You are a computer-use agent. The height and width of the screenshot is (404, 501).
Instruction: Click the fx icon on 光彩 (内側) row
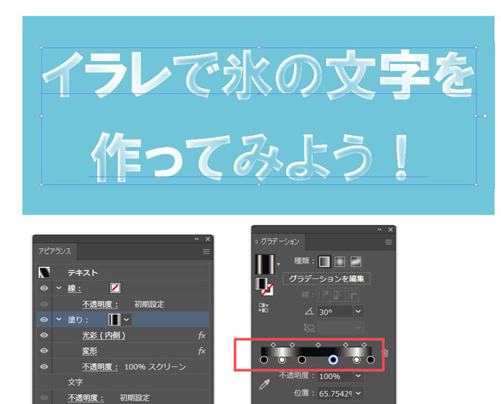[x=202, y=335]
